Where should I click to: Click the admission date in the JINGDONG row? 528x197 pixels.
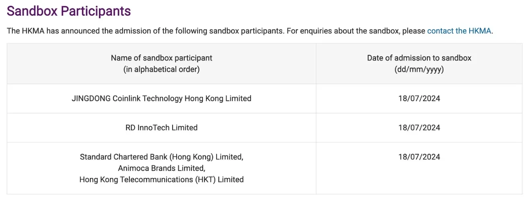tap(419, 98)
